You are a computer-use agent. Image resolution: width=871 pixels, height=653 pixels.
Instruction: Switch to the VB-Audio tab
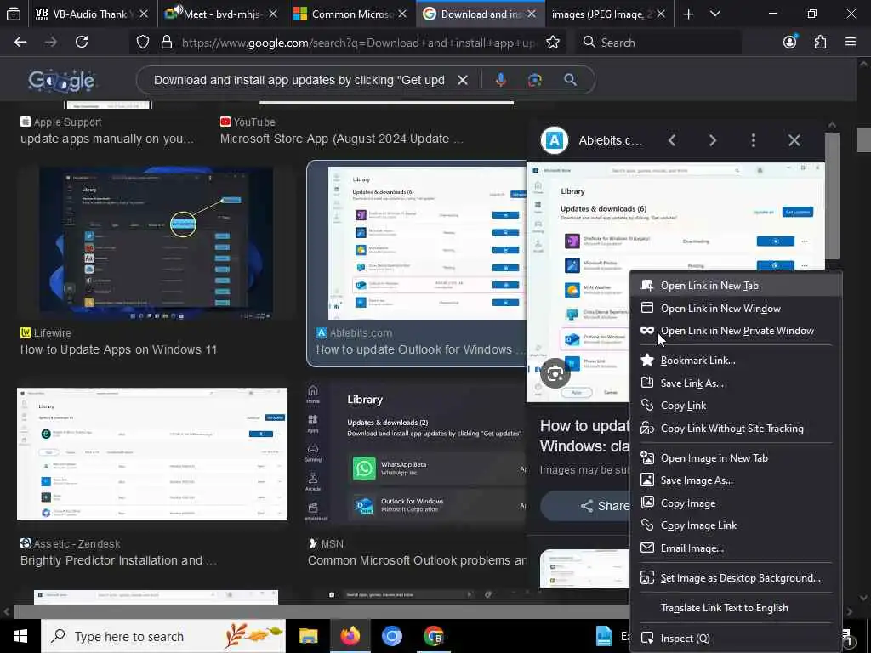tap(91, 14)
